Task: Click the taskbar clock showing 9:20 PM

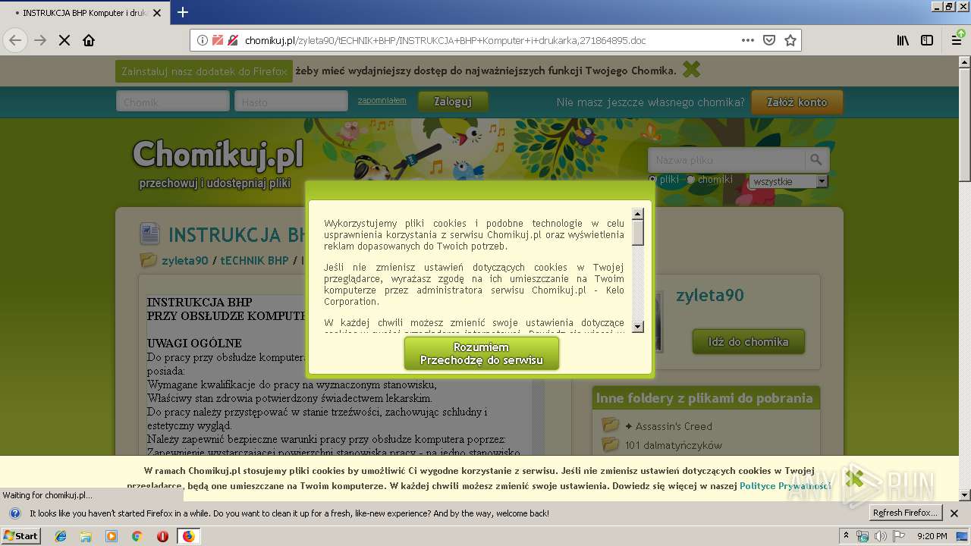Action: 932,536
